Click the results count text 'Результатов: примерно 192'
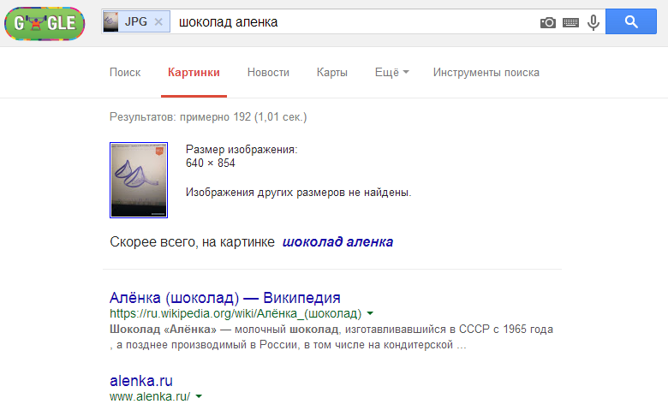The height and width of the screenshot is (416, 668). point(180,116)
